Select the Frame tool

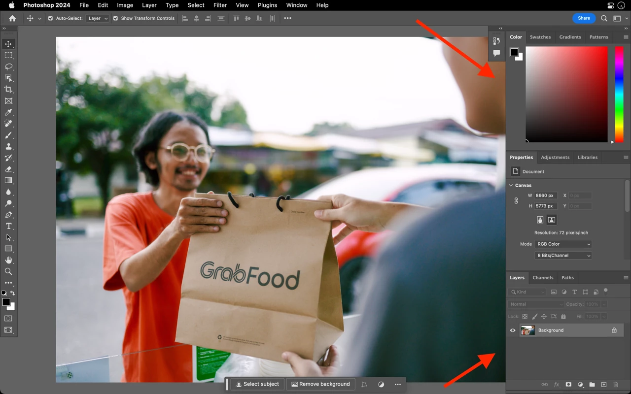pyautogui.click(x=8, y=100)
